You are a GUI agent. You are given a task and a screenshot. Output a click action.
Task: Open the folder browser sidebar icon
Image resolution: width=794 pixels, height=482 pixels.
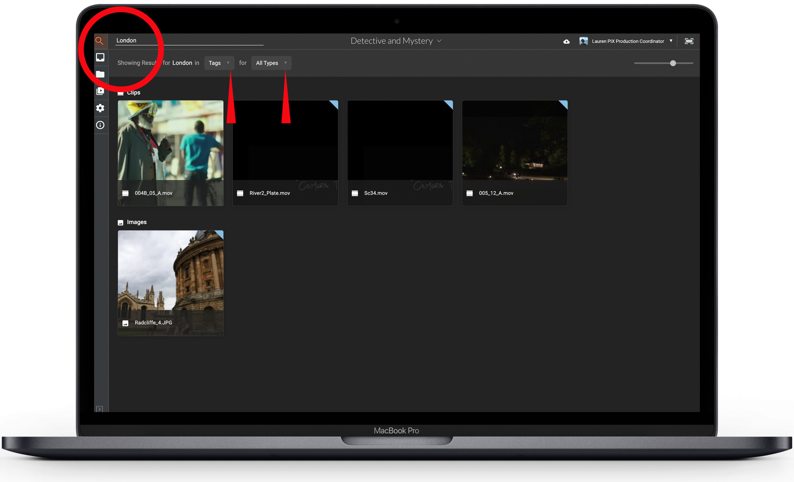[100, 74]
